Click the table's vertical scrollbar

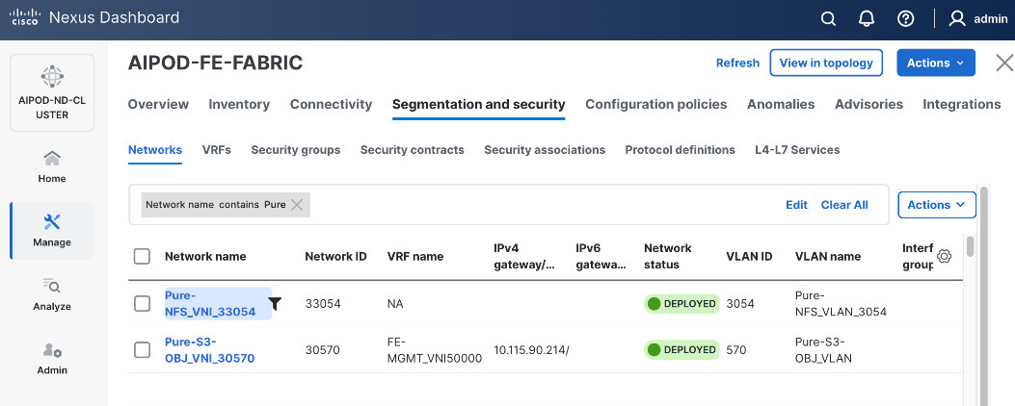970,246
